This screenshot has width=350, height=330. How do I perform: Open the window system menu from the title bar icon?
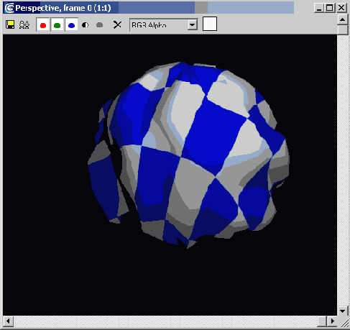(9, 8)
